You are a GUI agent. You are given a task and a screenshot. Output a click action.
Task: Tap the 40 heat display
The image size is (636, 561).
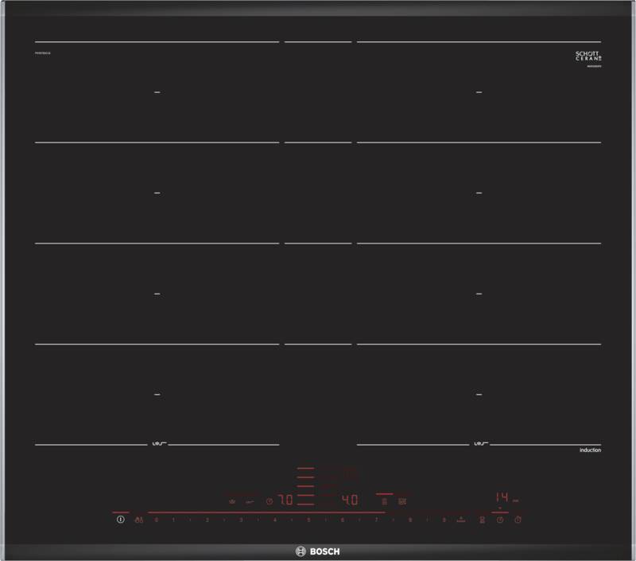pos(350,500)
